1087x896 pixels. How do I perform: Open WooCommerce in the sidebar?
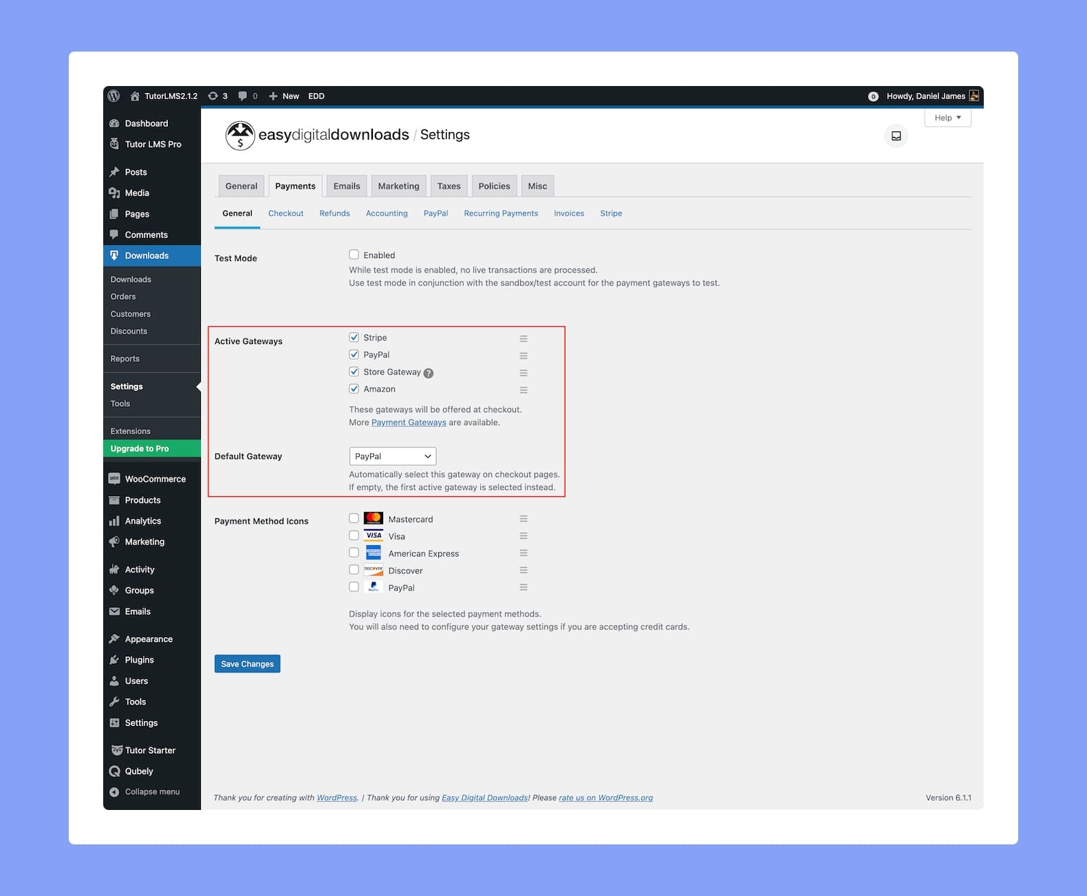152,479
